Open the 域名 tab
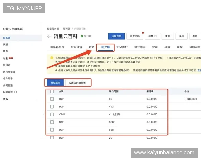 coord(92,47)
